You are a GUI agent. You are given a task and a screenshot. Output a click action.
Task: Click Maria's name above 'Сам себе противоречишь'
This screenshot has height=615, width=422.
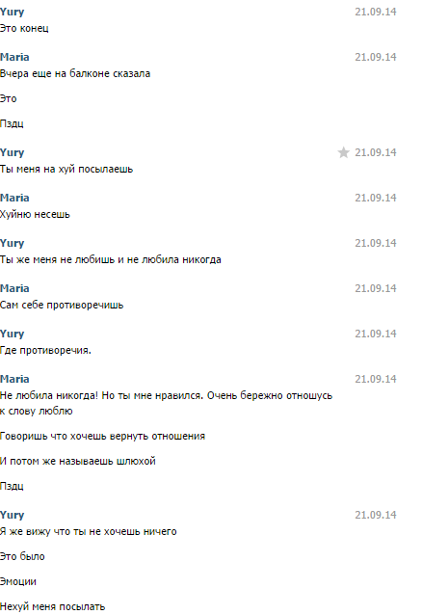coord(14,288)
